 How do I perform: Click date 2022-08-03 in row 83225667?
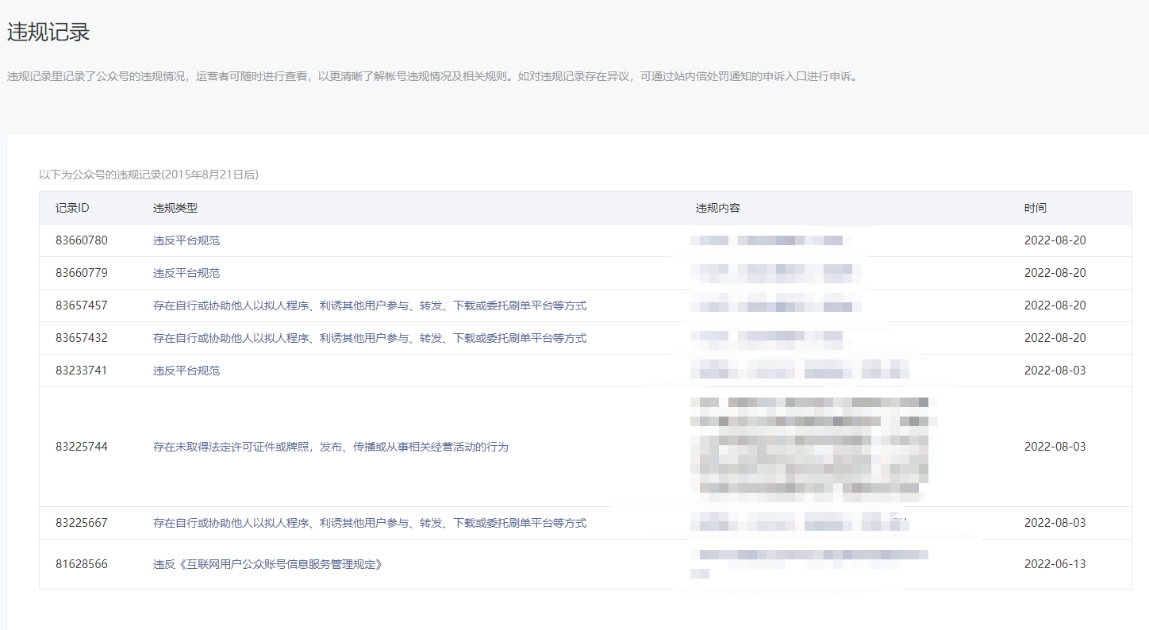tap(1055, 523)
